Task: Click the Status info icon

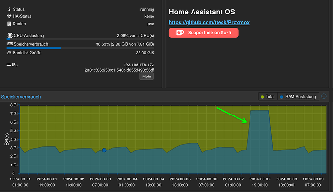Action: pos(9,9)
